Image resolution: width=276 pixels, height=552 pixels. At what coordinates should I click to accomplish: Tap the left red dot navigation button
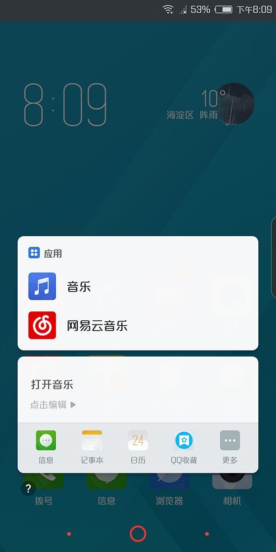[69, 534]
